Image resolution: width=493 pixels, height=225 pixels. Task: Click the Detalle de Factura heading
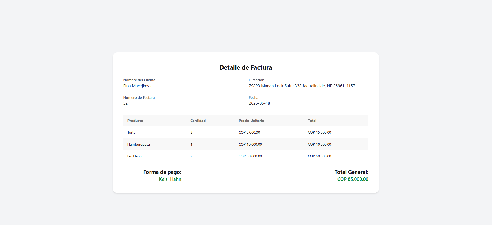pos(246,67)
